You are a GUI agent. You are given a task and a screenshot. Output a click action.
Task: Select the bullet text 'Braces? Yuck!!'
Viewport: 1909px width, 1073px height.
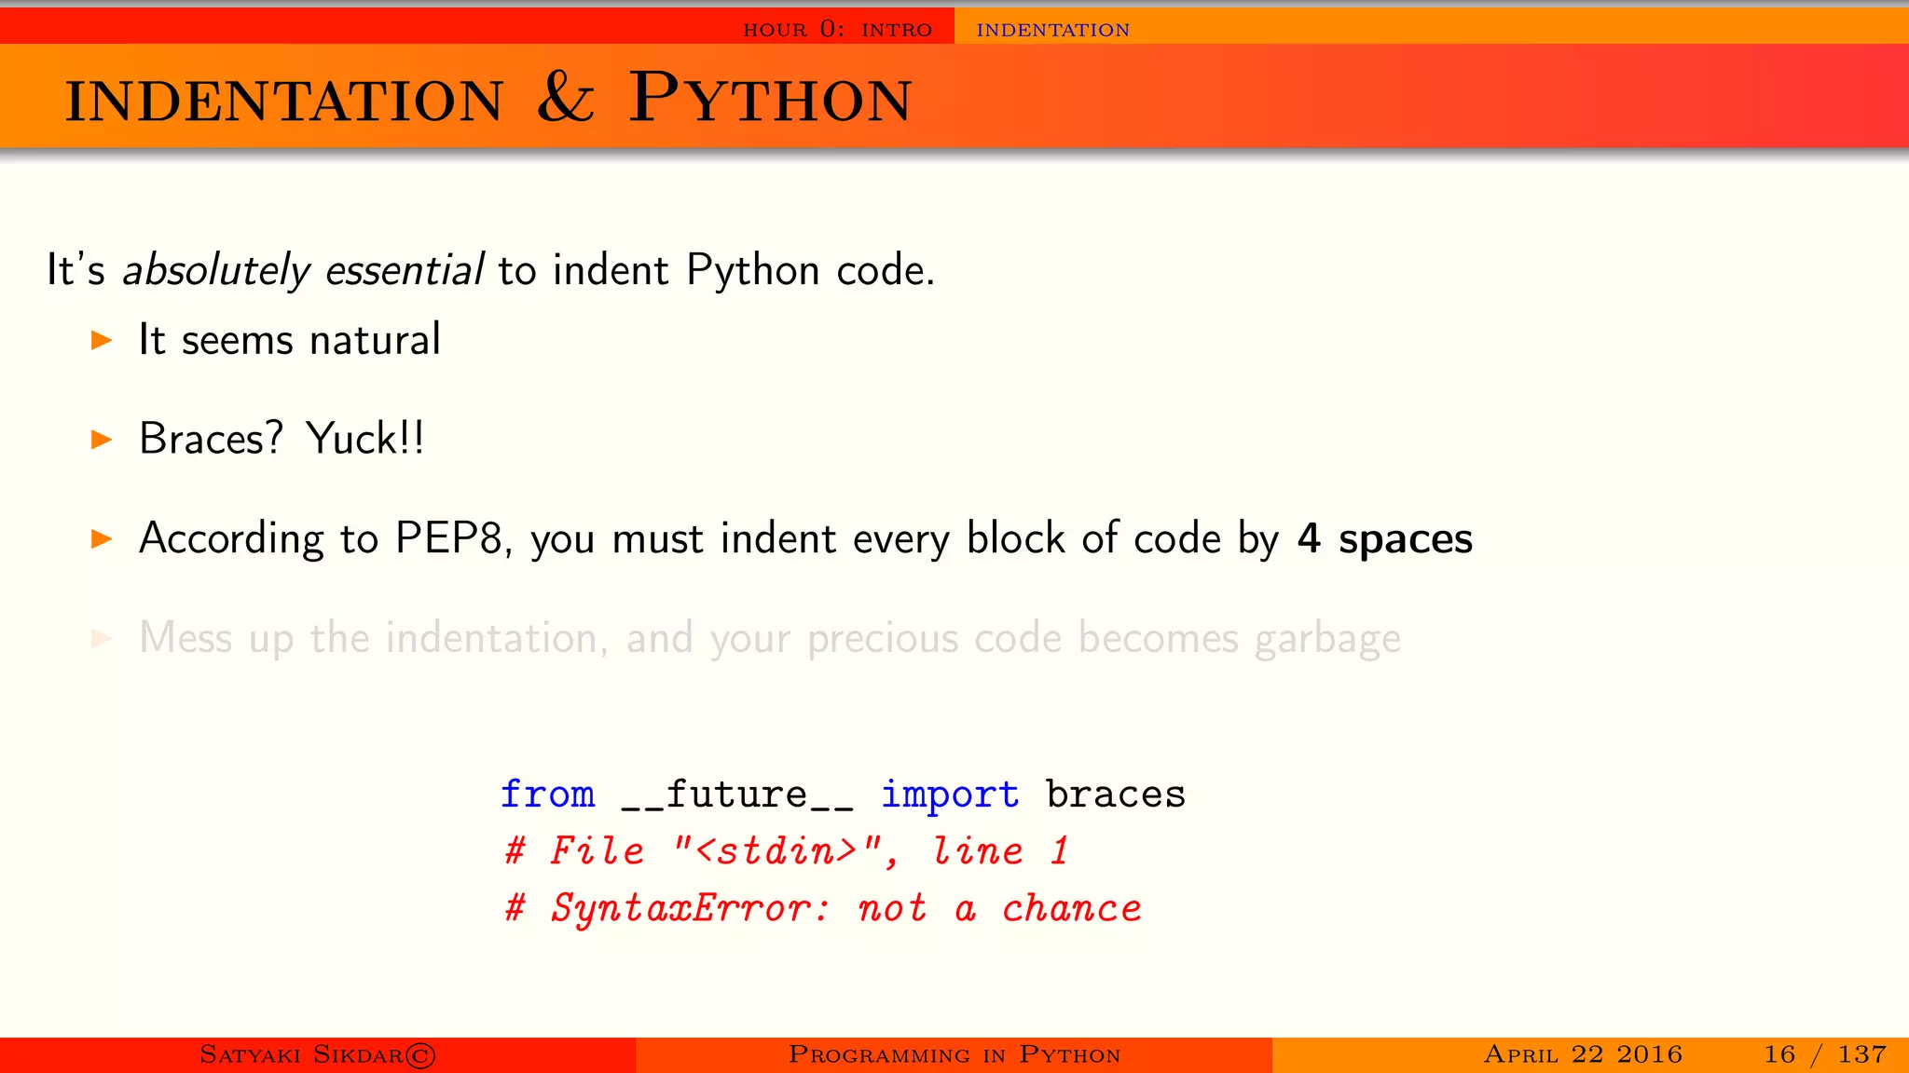pyautogui.click(x=282, y=439)
